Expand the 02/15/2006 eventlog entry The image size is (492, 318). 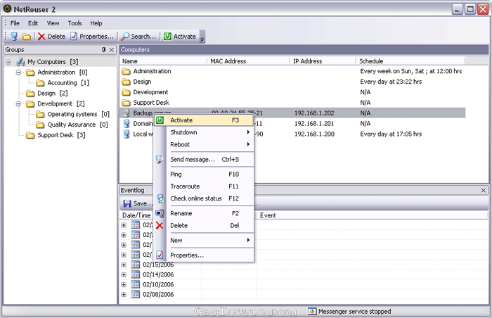point(124,265)
